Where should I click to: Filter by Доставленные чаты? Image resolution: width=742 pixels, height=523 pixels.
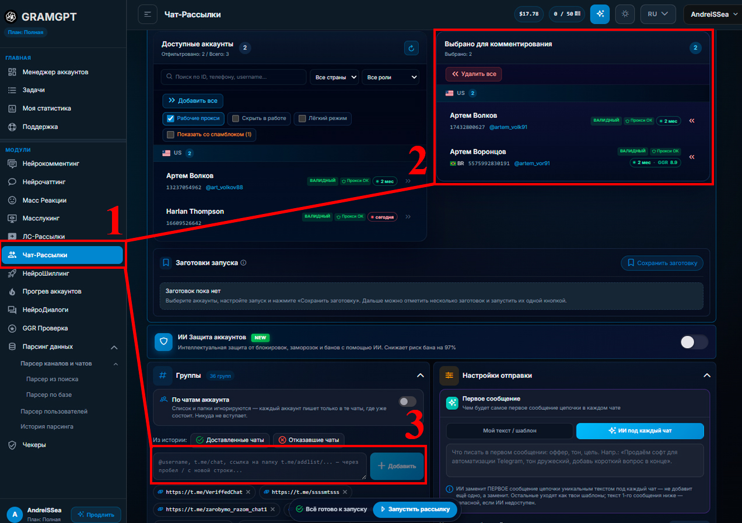(230, 440)
